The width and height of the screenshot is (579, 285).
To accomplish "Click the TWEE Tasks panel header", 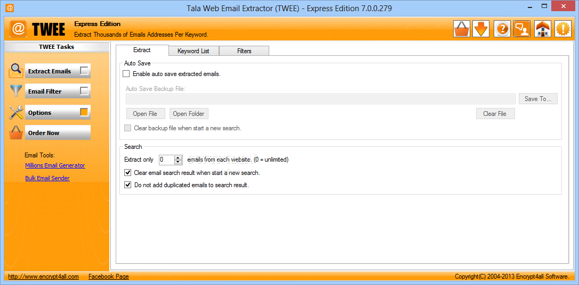I will click(57, 47).
